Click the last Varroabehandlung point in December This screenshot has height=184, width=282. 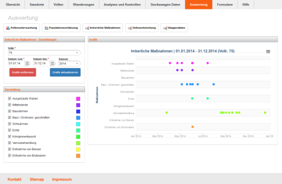point(265,113)
